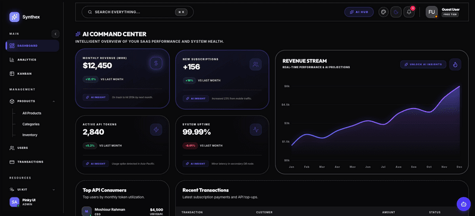Click the Analytics bar chart icon

[x=12, y=60]
